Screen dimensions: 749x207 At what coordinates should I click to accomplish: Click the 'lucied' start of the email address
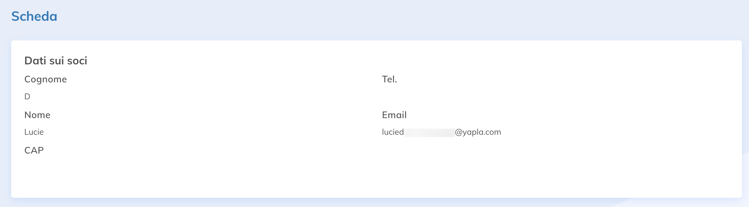pyautogui.click(x=393, y=132)
